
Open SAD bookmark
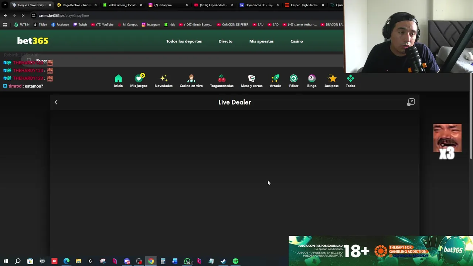(273, 25)
